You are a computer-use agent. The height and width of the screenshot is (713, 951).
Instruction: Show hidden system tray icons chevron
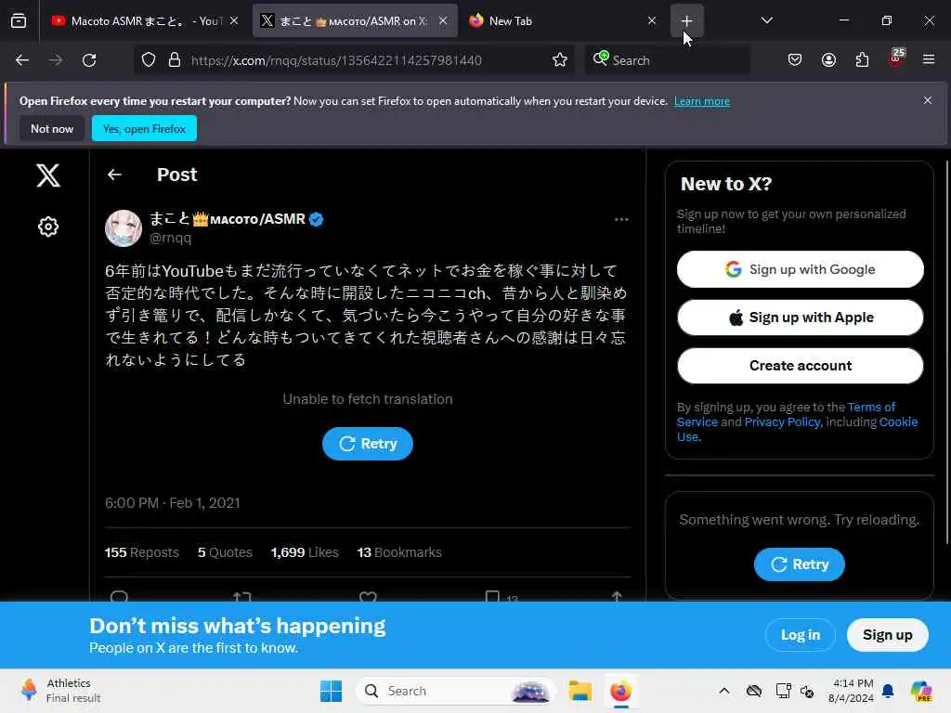click(x=724, y=691)
